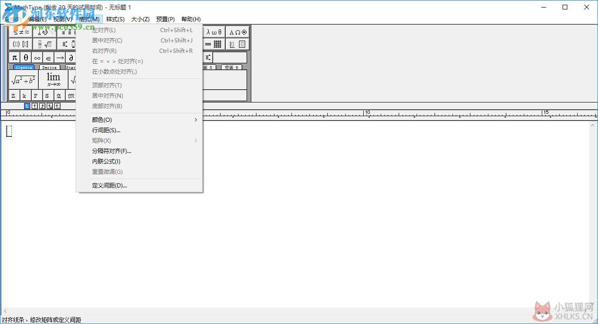The image size is (598, 324).
Task: Select the relational tab stop icon
Action: tap(50, 106)
